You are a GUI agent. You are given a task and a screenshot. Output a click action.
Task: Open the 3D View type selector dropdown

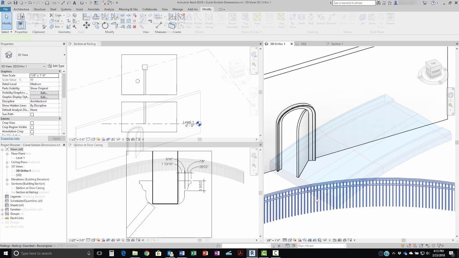coord(65,55)
